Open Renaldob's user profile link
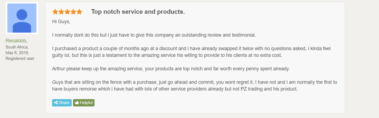This screenshot has height=118, width=379. click(x=16, y=41)
